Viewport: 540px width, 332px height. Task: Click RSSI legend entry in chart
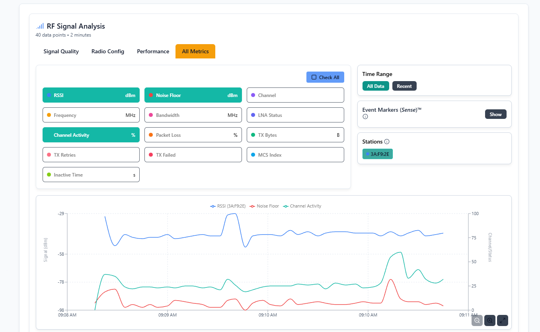pos(228,206)
